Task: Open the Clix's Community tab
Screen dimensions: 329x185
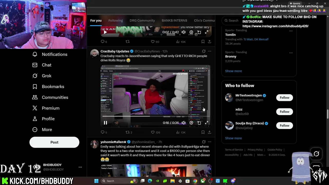Action: coord(204,21)
